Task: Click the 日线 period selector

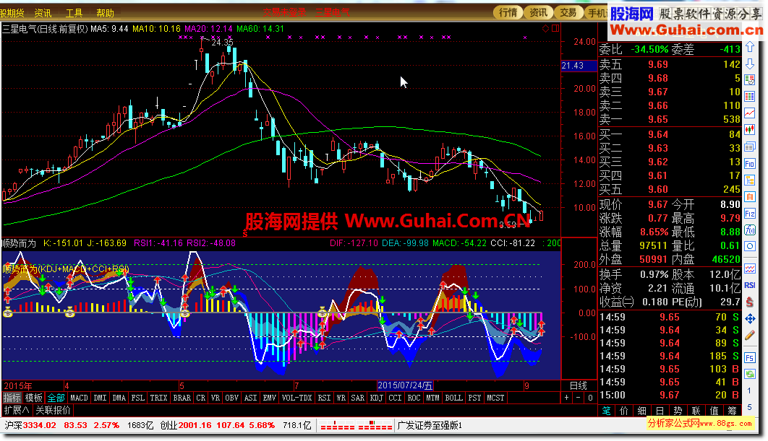Action: [578, 385]
